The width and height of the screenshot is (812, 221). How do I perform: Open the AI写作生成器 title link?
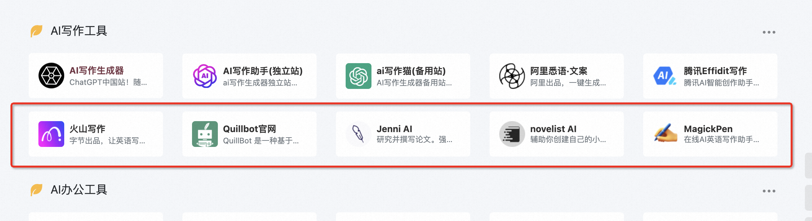[96, 71]
